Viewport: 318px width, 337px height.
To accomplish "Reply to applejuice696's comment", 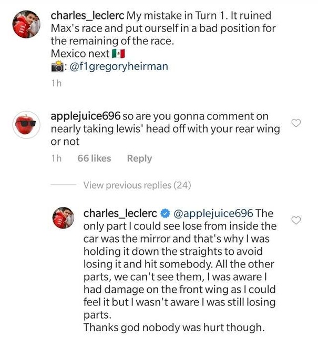I will pyautogui.click(x=139, y=158).
